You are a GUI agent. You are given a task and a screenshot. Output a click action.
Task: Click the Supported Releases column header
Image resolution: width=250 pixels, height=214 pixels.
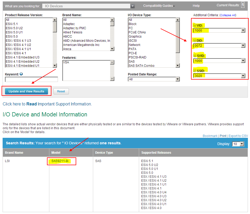click(x=156, y=153)
